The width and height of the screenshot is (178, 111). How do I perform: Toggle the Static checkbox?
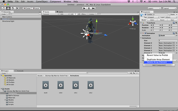[x=169, y=14]
